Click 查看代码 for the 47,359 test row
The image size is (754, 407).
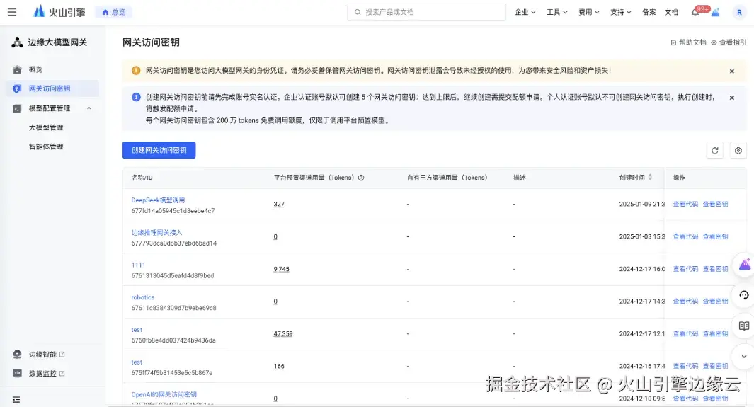click(685, 333)
